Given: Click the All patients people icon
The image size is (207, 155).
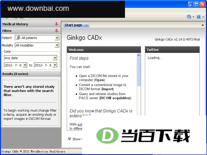Looking at the screenshot, I should [18, 38].
